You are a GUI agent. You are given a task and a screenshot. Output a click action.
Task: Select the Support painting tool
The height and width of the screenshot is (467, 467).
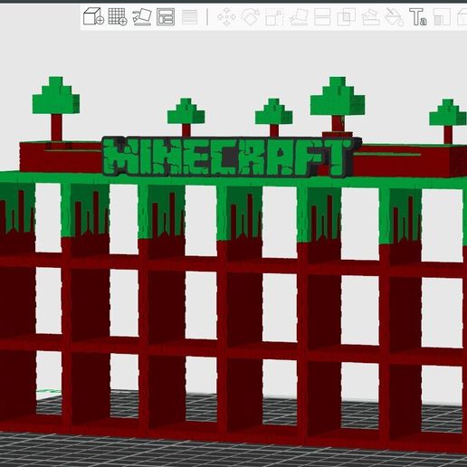pos(370,17)
